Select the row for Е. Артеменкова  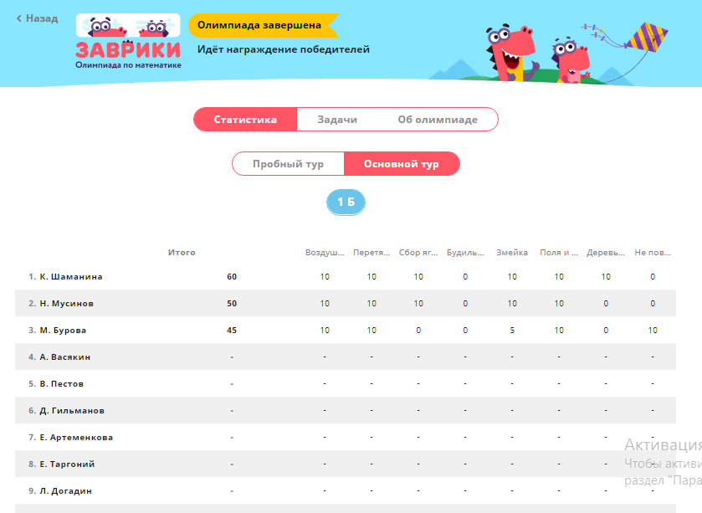point(76,437)
